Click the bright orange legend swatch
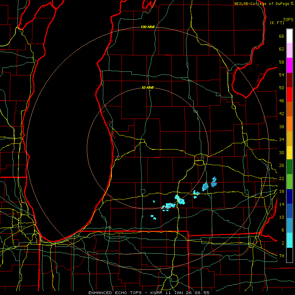This screenshot has width=295, height=295. [289, 124]
